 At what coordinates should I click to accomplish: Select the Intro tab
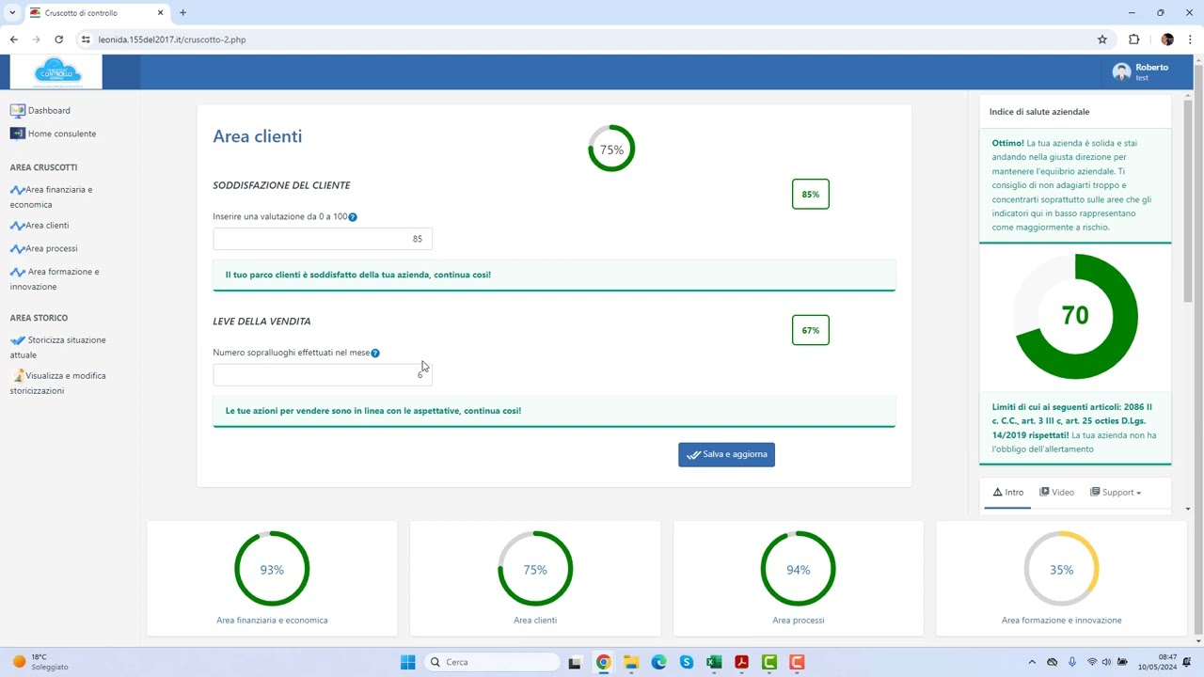pos(1007,493)
